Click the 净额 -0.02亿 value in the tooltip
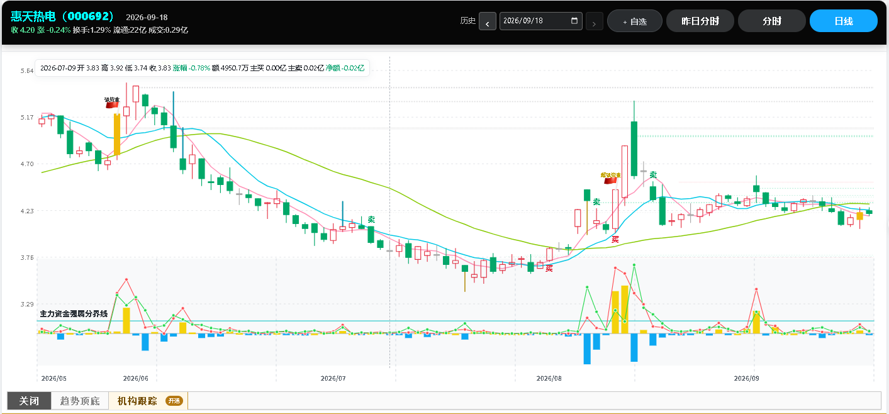Image resolution: width=889 pixels, height=414 pixels. (x=345, y=67)
